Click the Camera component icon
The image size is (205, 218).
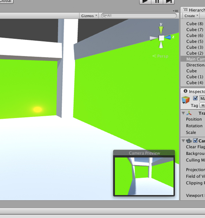coord(189,141)
